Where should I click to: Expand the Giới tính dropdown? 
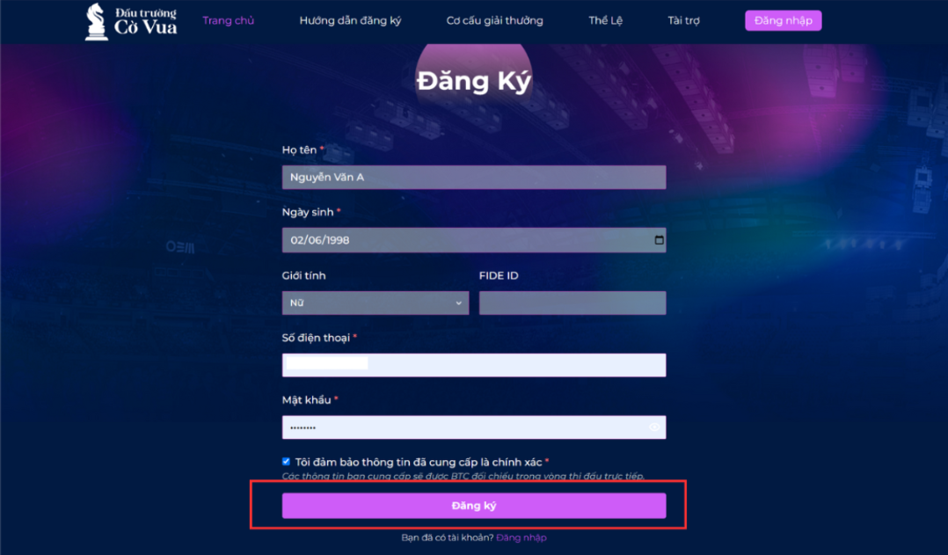click(x=376, y=303)
